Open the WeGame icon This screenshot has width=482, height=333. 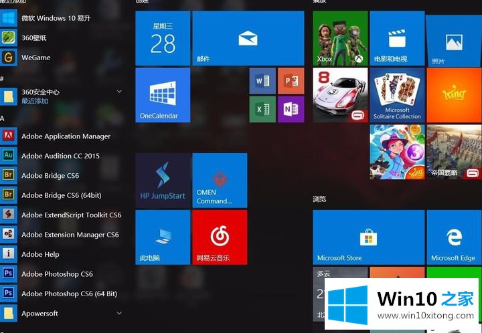point(8,58)
